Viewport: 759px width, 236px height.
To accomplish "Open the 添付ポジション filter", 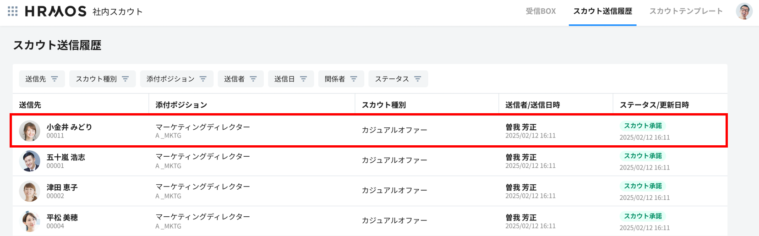I will coord(176,79).
